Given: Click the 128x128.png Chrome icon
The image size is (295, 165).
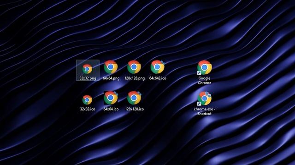Looking at the screenshot, I should click(x=134, y=67).
